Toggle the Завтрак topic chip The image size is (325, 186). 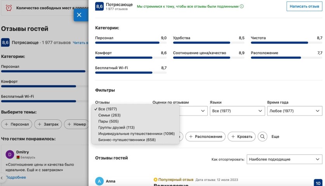(48, 124)
